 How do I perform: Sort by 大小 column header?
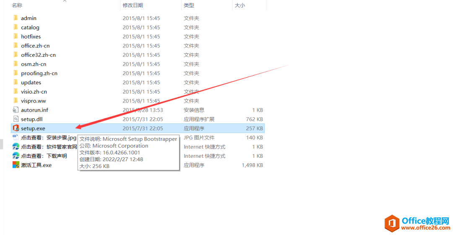coord(240,5)
